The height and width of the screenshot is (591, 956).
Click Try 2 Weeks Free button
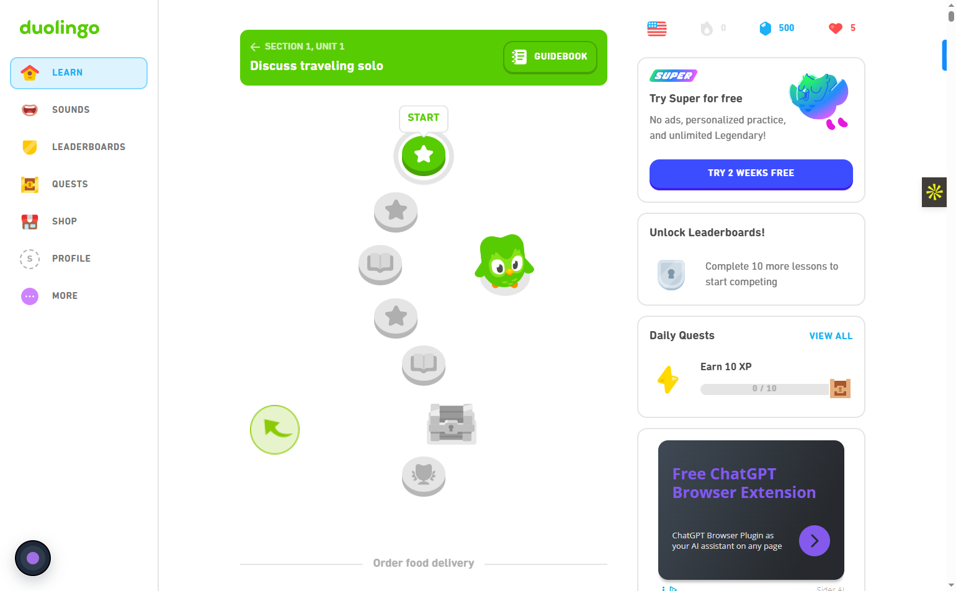(x=751, y=174)
